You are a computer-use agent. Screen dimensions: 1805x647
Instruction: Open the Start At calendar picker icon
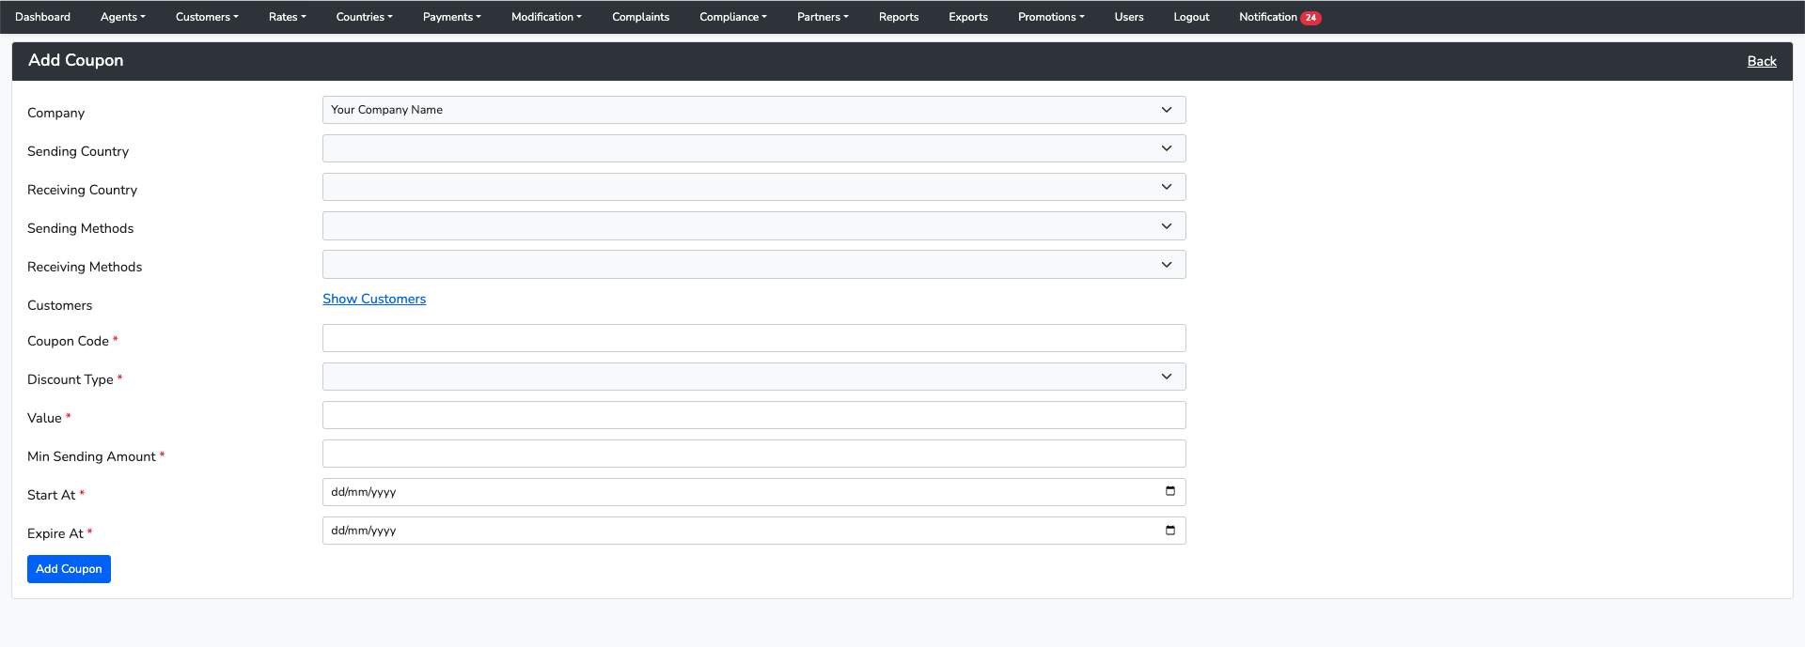pos(1169,491)
